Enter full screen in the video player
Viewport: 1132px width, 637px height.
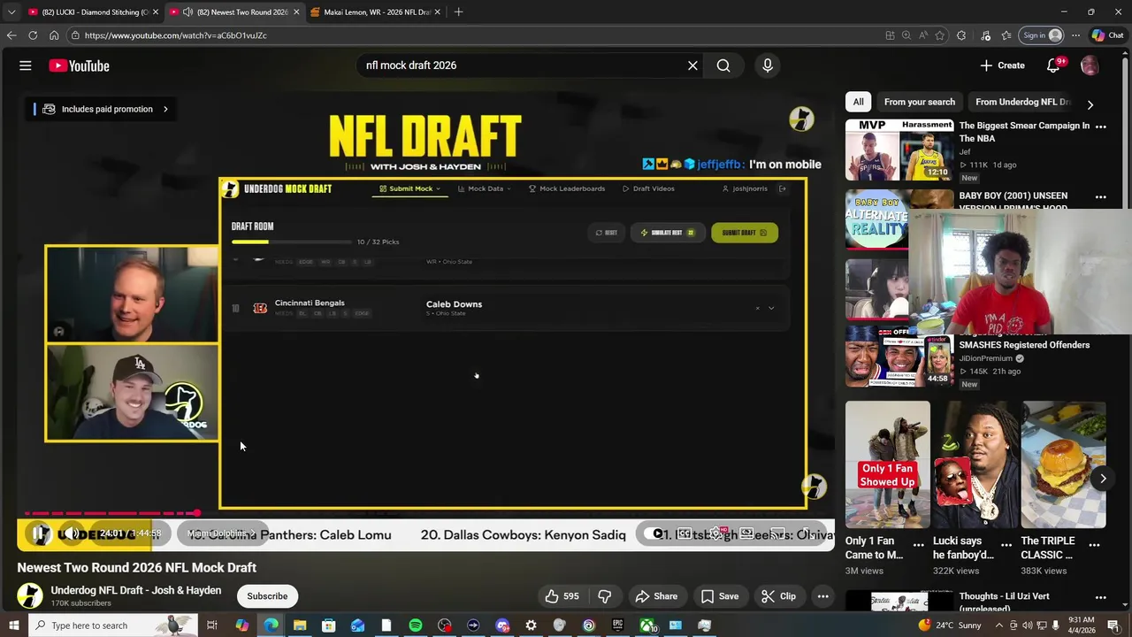(x=808, y=533)
